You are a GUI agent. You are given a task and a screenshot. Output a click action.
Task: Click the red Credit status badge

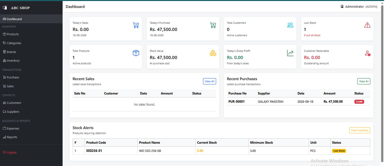359,102
